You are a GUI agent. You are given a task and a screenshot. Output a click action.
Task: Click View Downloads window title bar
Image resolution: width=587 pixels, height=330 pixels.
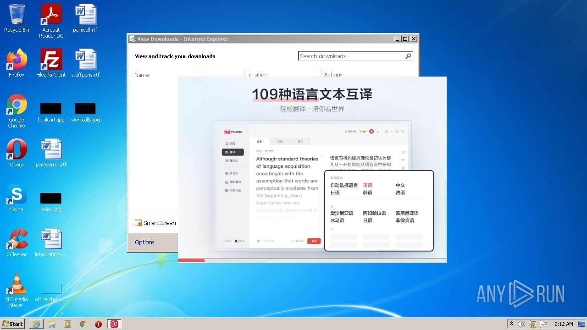pyautogui.click(x=261, y=39)
